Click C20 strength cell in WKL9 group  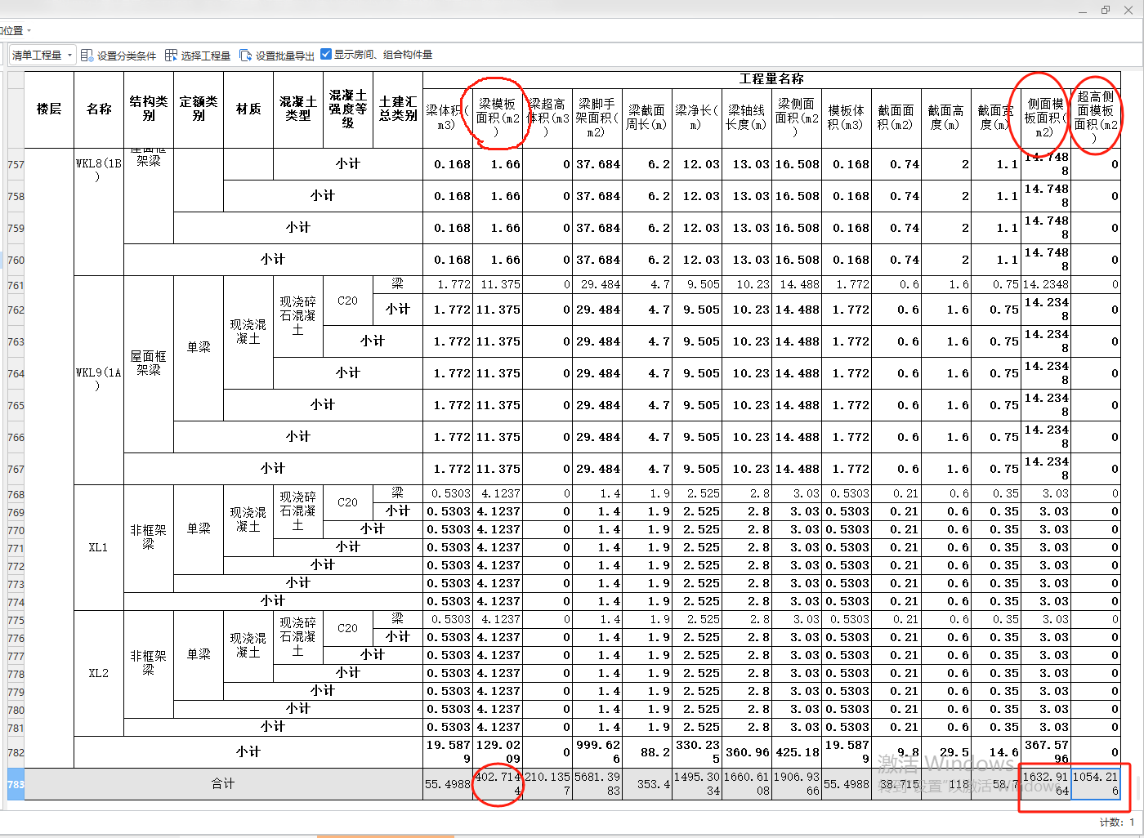(x=348, y=301)
